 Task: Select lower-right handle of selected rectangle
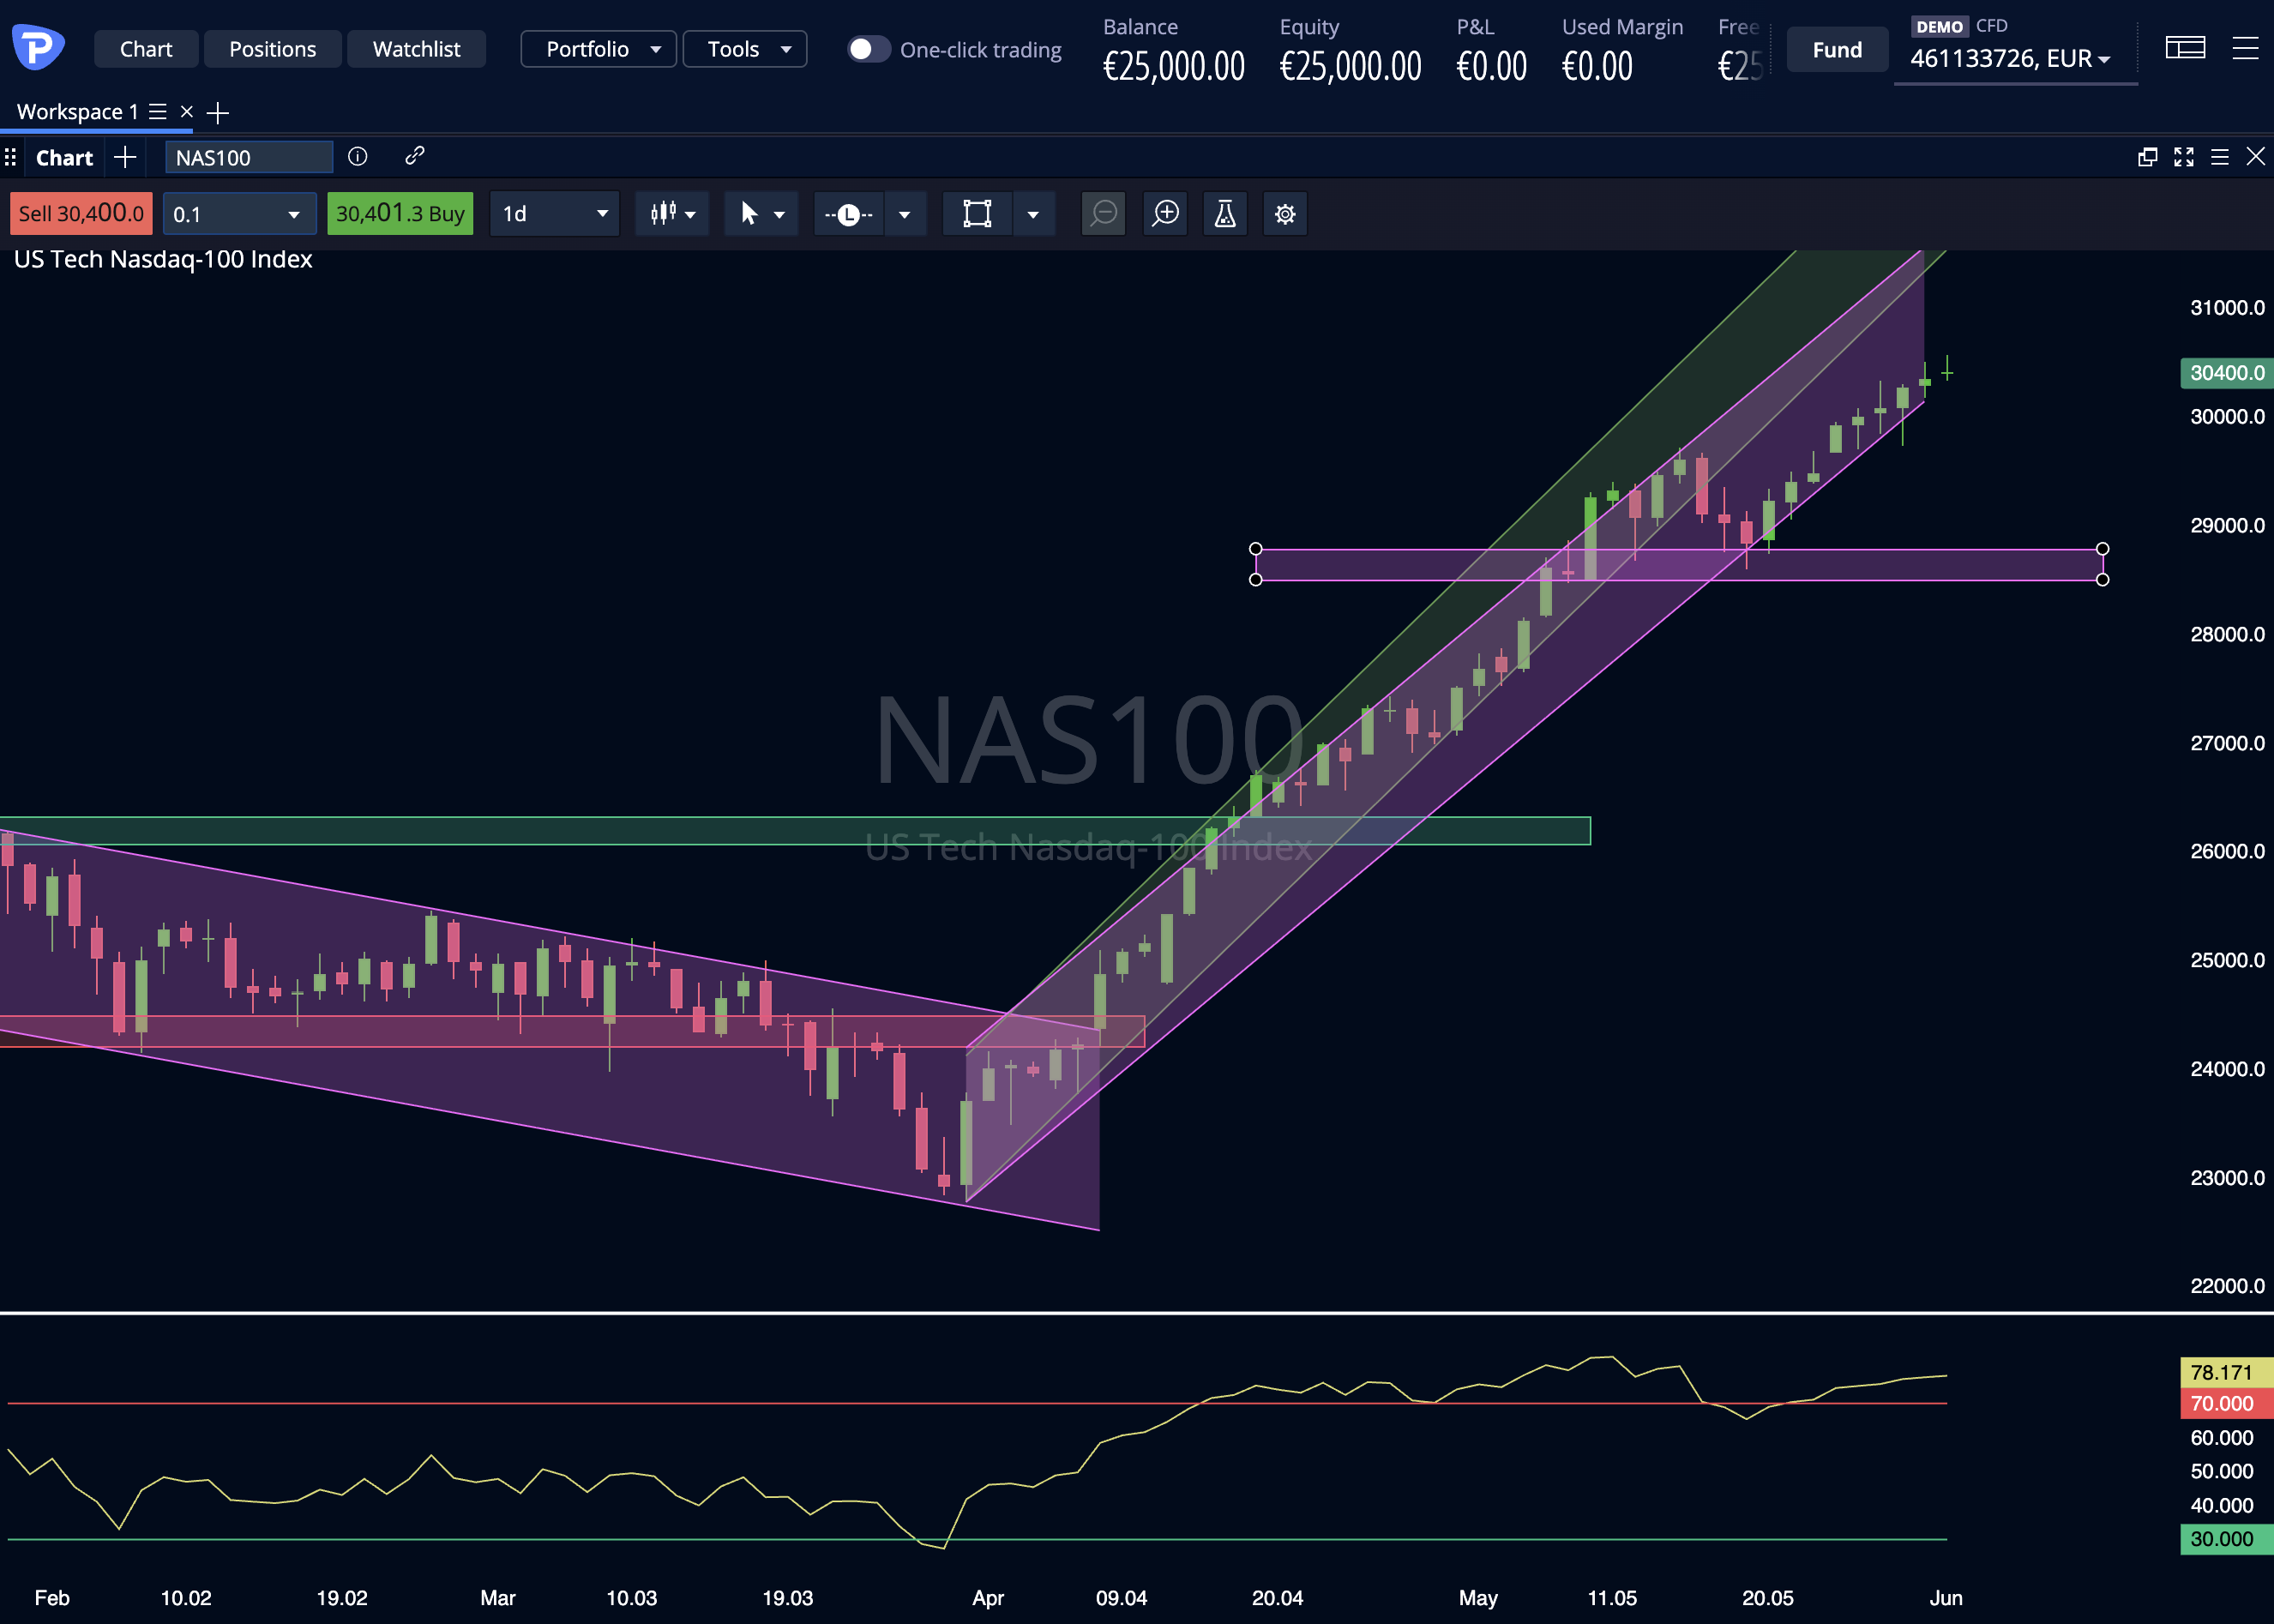click(2102, 580)
